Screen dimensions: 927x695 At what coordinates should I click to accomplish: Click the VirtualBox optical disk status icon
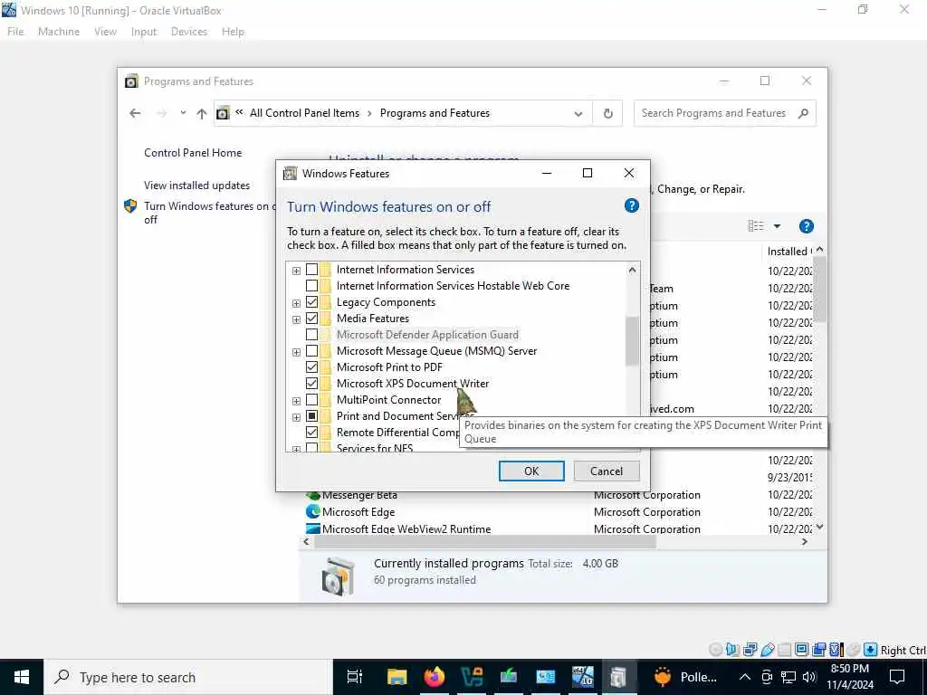716,650
